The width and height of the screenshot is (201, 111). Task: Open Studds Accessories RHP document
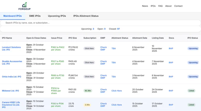(x=171, y=63)
